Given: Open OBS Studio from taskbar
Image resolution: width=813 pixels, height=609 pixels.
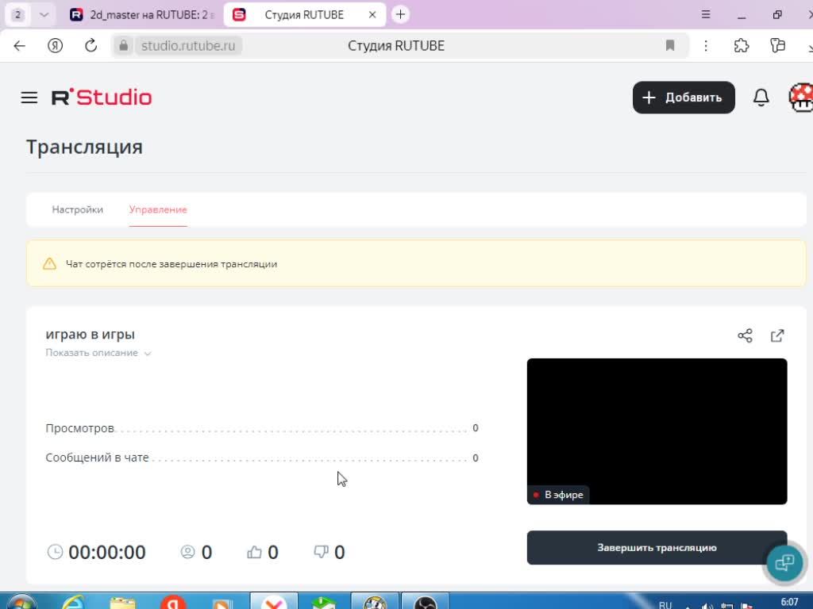Looking at the screenshot, I should tap(426, 603).
